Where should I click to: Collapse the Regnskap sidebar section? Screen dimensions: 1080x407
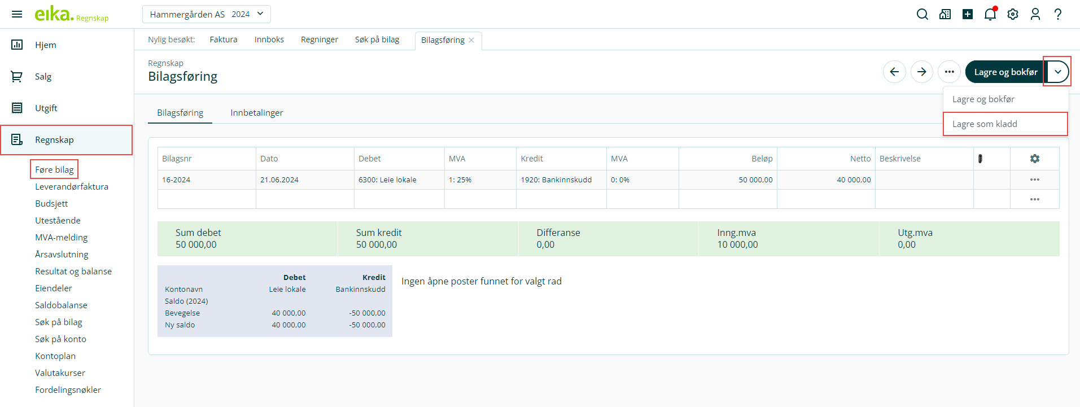point(67,139)
